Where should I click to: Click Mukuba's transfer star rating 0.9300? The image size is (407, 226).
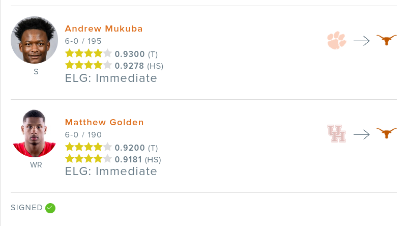click(130, 53)
